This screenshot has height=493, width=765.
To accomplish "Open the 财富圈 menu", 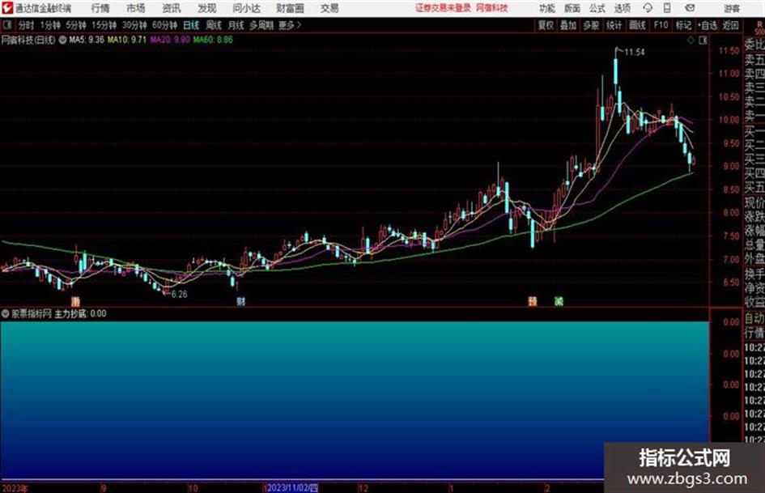I will tap(290, 8).
